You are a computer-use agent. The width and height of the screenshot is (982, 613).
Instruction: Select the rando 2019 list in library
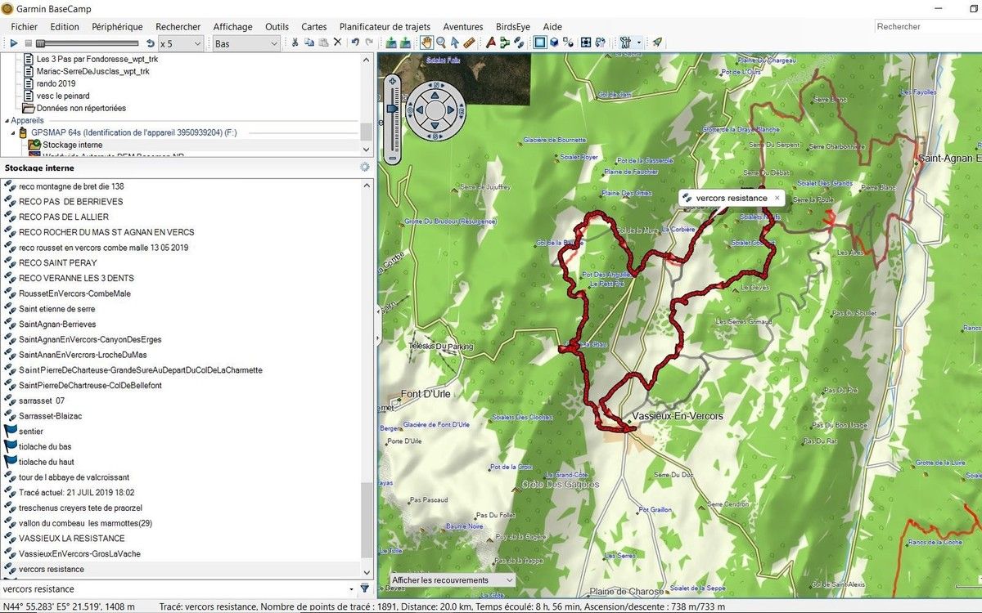pyautogui.click(x=56, y=83)
